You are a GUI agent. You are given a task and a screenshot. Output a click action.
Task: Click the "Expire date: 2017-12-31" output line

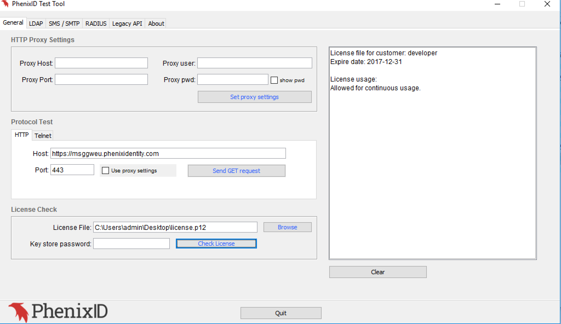click(366, 62)
